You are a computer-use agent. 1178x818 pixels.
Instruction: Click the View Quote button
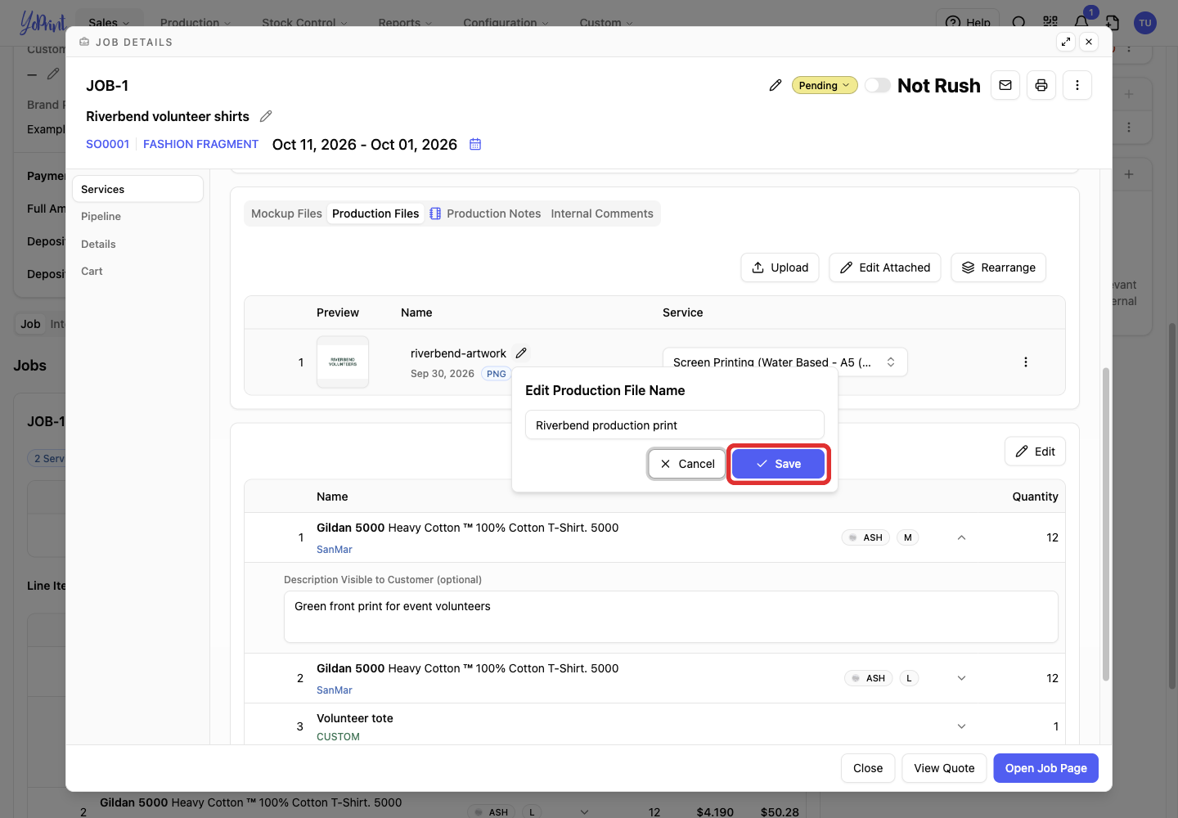click(x=944, y=768)
